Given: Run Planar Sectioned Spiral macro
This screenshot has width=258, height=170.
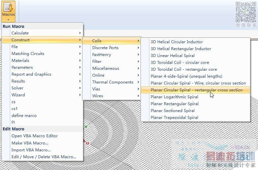Looking at the screenshot, I should tap(196, 111).
